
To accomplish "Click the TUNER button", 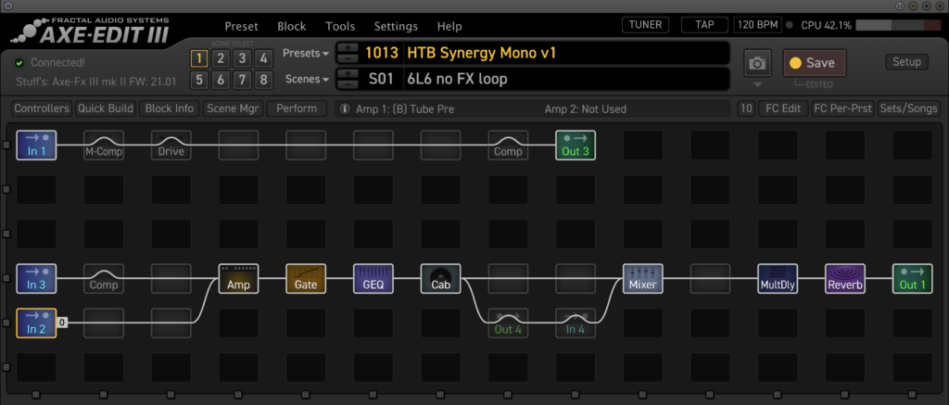I will pos(646,25).
